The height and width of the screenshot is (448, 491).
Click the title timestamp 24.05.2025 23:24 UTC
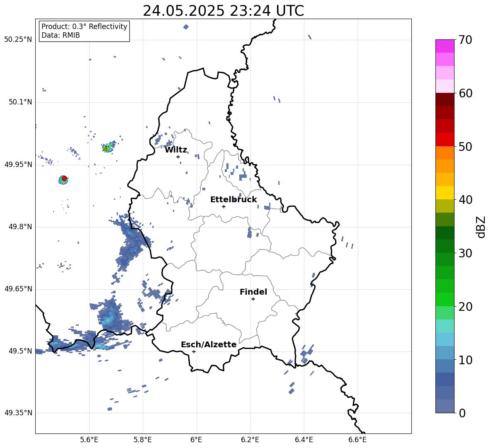coord(223,11)
